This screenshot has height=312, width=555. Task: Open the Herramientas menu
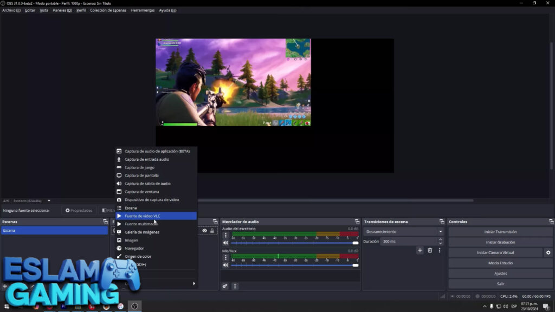tap(143, 10)
